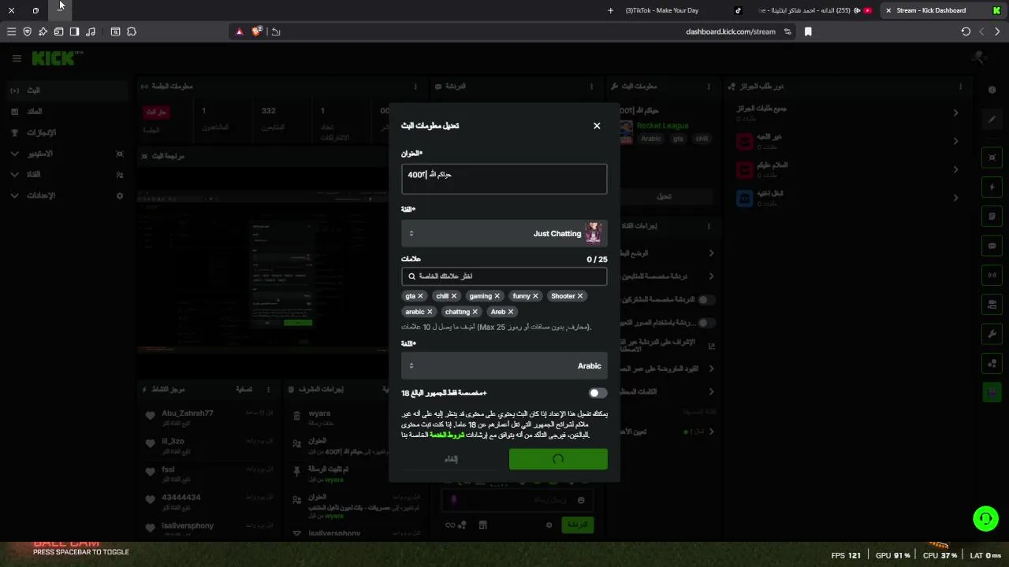
Task: Remove the chill tag
Action: tap(454, 296)
